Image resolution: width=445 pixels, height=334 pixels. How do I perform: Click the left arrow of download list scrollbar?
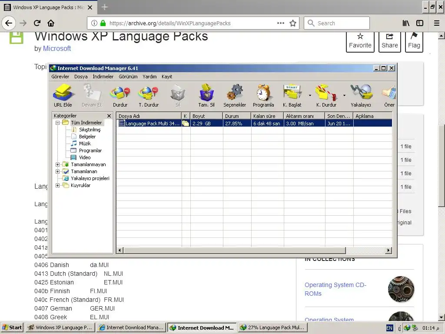120,250
